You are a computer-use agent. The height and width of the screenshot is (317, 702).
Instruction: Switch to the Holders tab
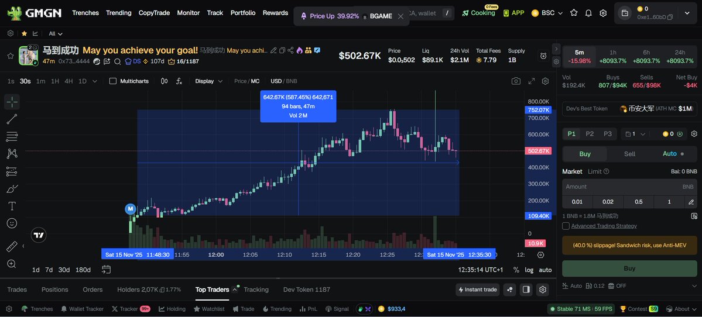(x=149, y=290)
